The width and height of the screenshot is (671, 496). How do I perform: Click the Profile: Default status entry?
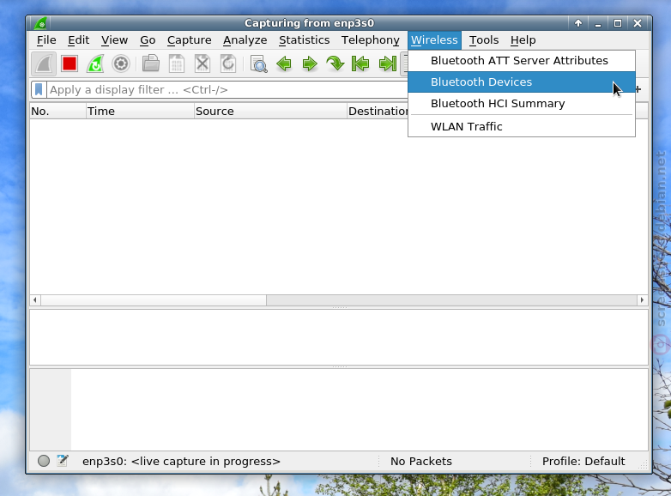[x=583, y=461]
